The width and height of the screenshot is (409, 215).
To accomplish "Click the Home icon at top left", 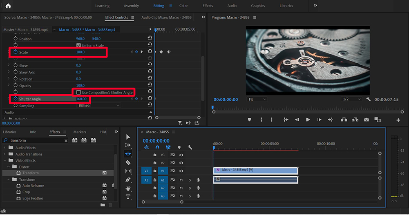I will click(x=8, y=6).
